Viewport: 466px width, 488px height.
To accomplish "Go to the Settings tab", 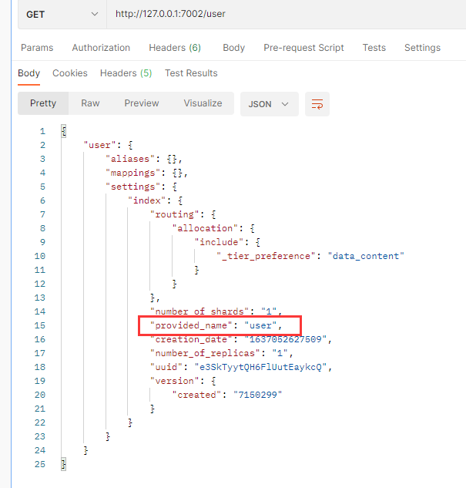I will pos(422,48).
